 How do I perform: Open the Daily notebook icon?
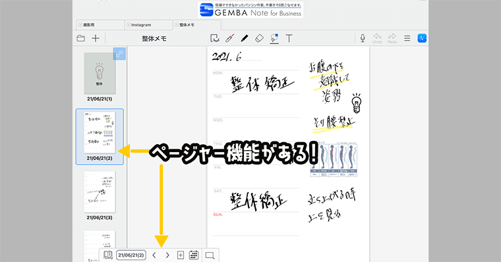pyautogui.click(x=108, y=255)
